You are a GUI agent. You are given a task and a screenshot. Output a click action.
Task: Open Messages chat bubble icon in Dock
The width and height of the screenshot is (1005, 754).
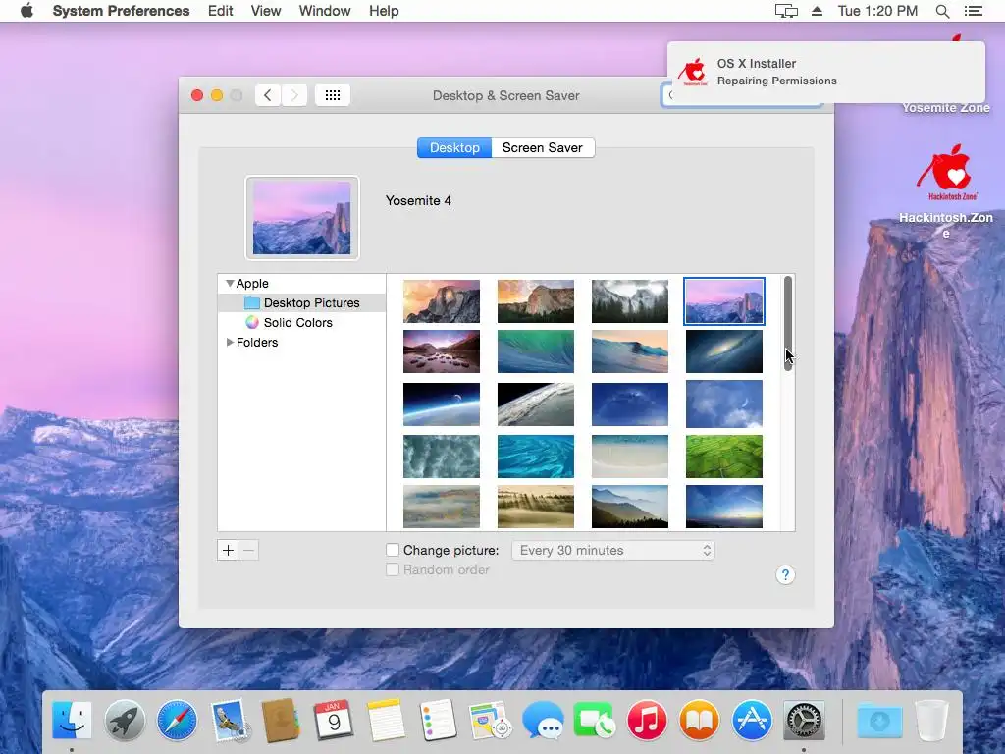[x=542, y=720]
